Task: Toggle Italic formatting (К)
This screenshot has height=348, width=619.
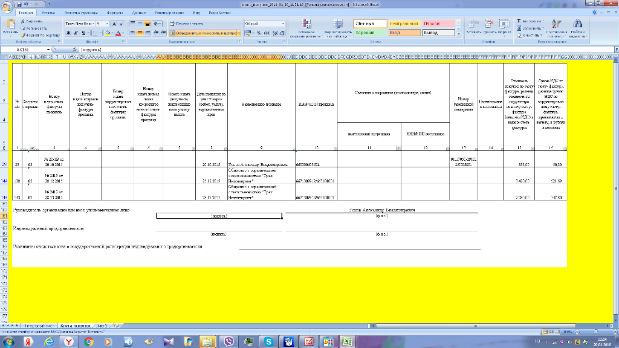Action: 74,33
